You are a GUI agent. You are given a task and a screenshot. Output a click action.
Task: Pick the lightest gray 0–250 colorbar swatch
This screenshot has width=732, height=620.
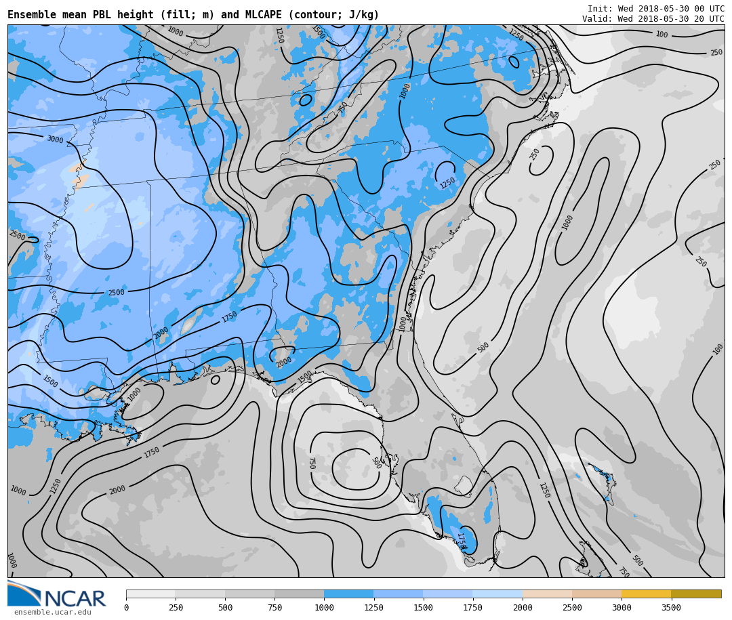click(150, 594)
